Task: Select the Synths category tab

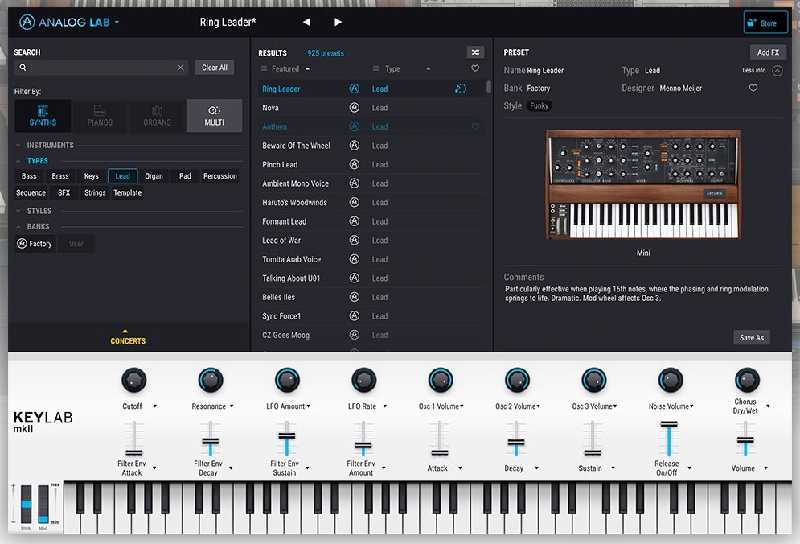Action: 43,116
